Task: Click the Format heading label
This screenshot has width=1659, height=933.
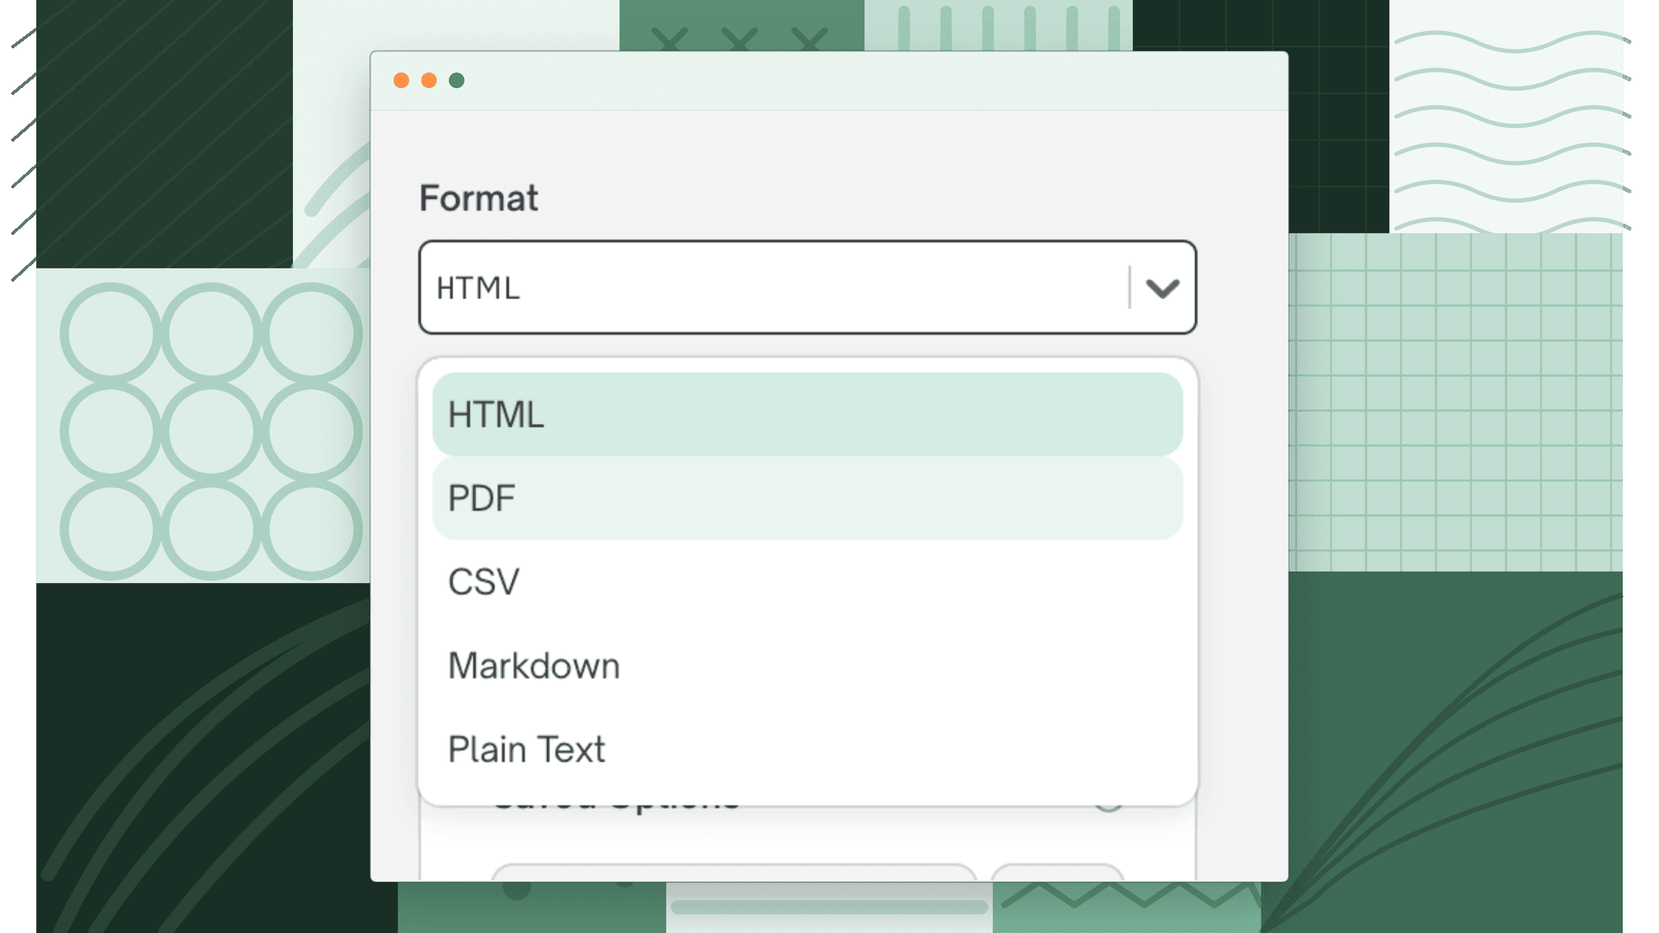Action: pos(479,198)
